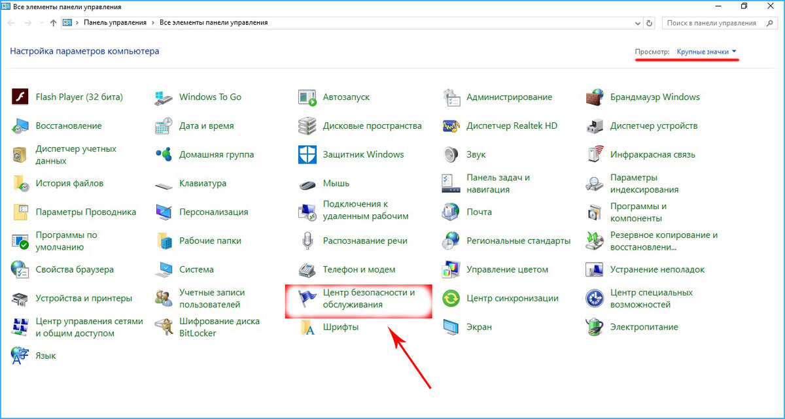Image resolution: width=785 pixels, height=419 pixels.
Task: Open the Управление цветом icon
Action: point(451,269)
